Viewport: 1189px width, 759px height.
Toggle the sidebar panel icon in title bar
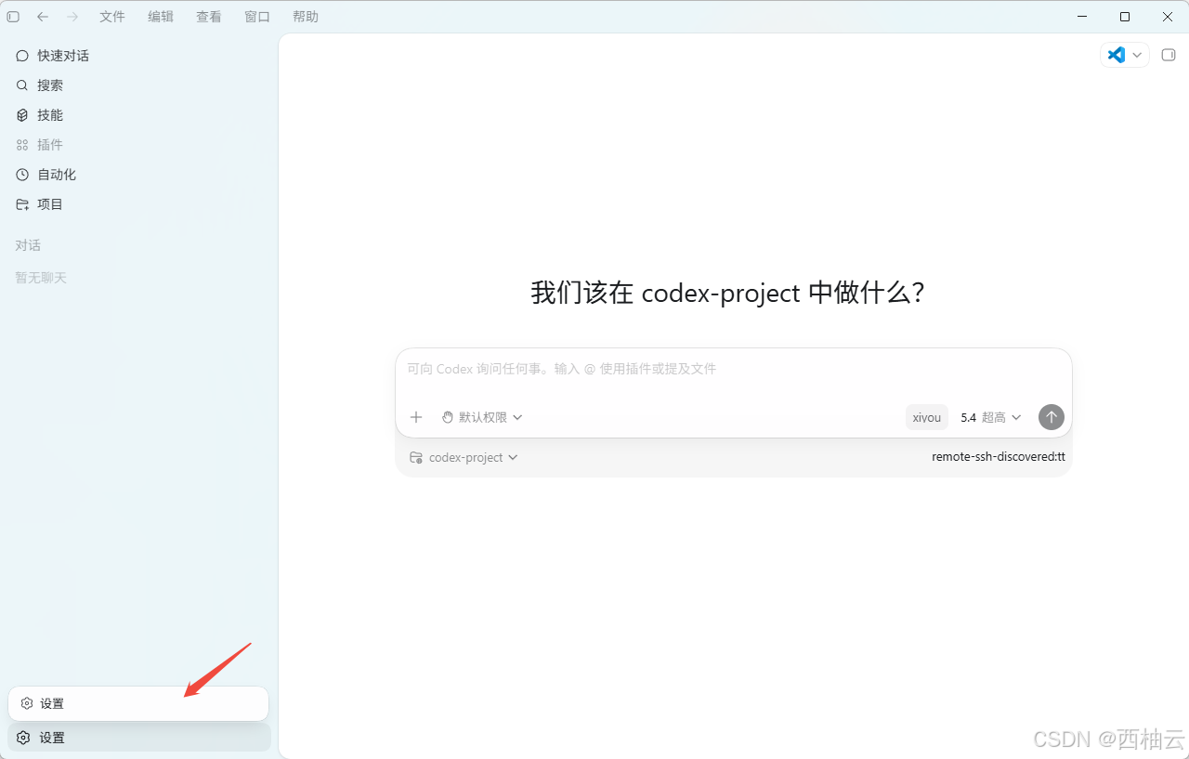(x=13, y=17)
